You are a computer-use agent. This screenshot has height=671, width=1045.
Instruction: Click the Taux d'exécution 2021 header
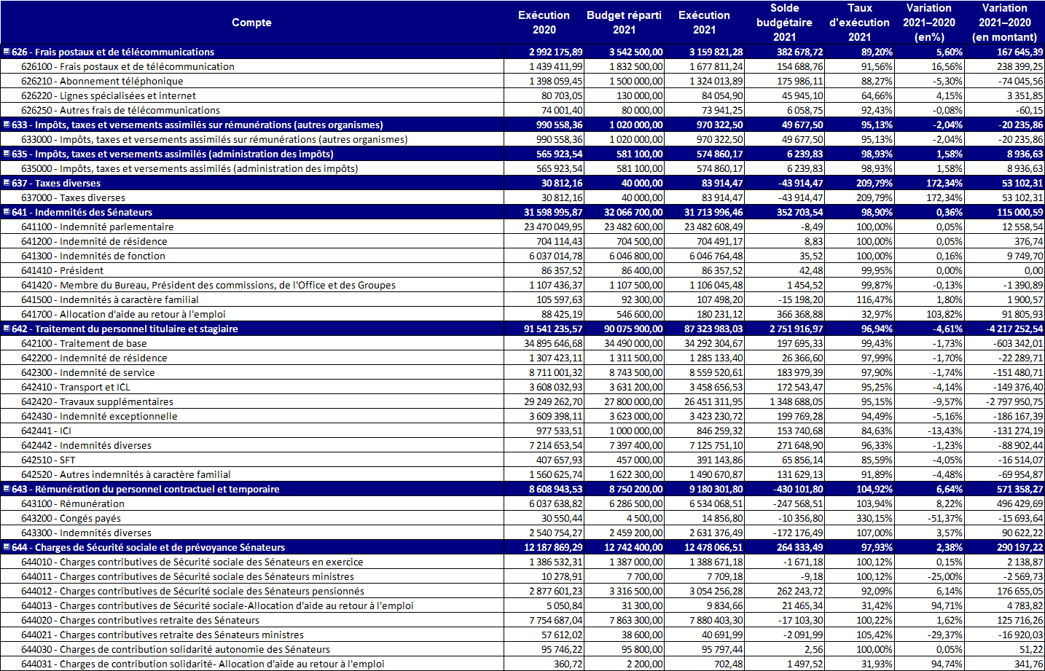coord(859,23)
